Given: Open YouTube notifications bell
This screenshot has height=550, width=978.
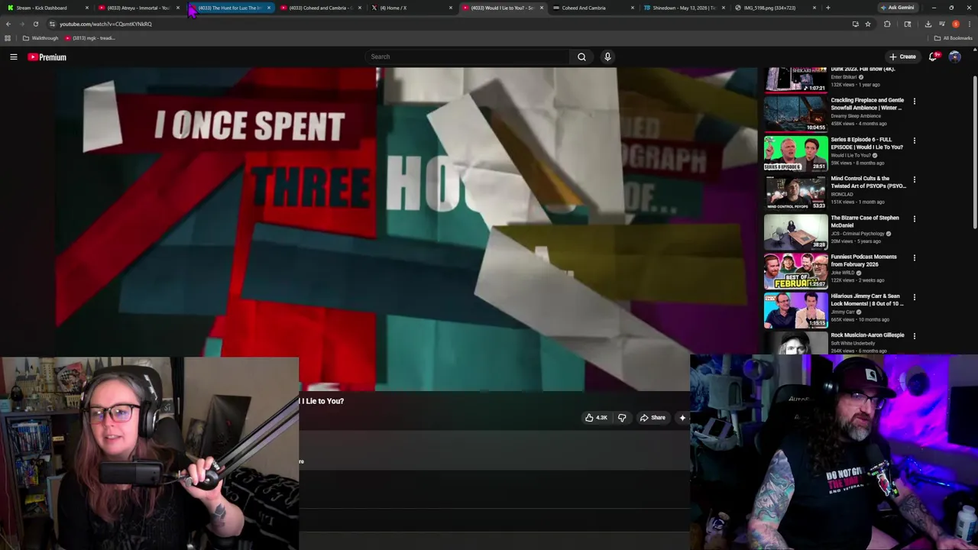Looking at the screenshot, I should click(x=933, y=57).
